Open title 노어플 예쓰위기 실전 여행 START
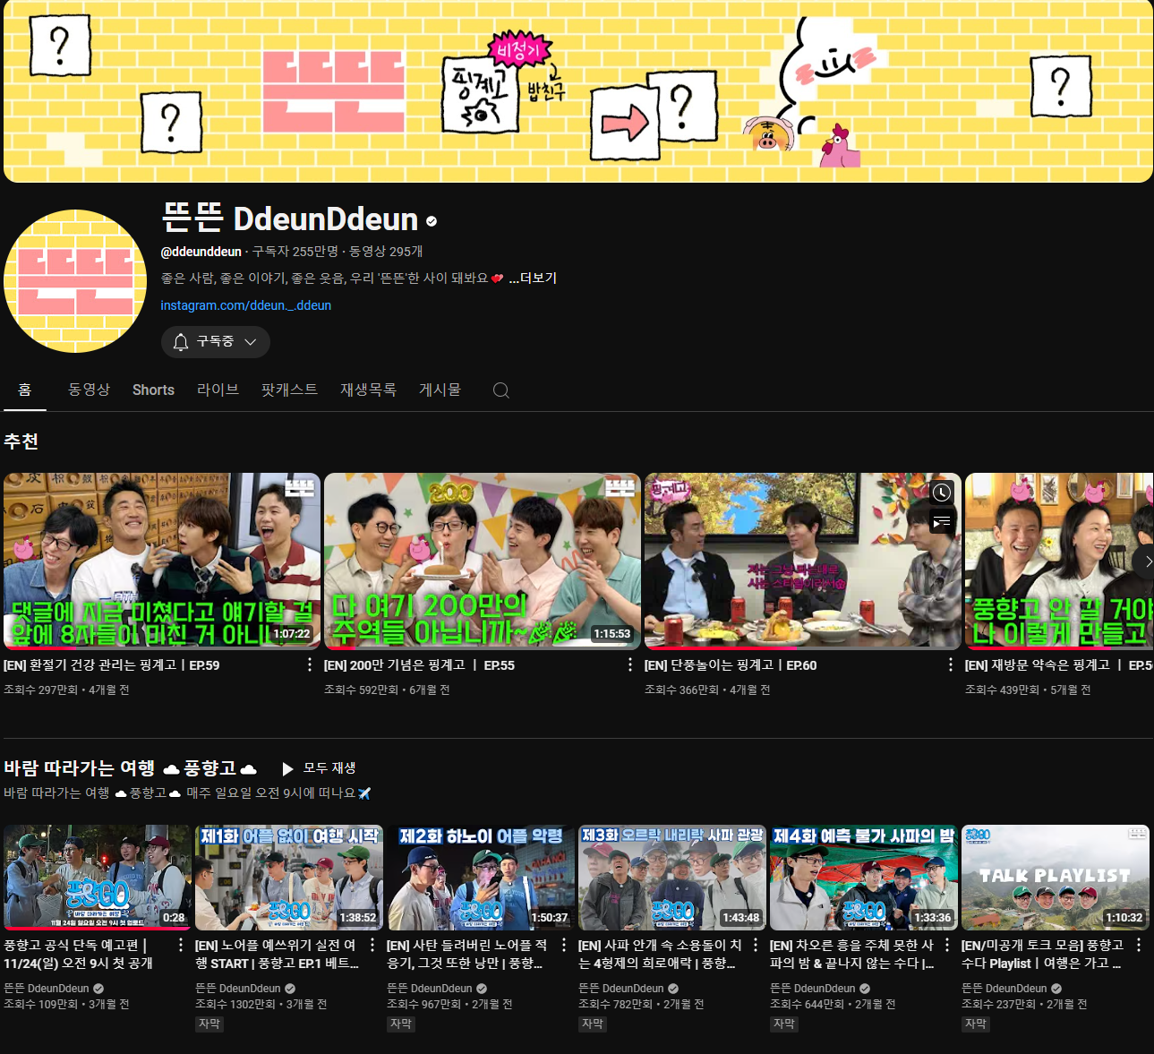Image resolution: width=1154 pixels, height=1054 pixels. pyautogui.click(x=277, y=954)
